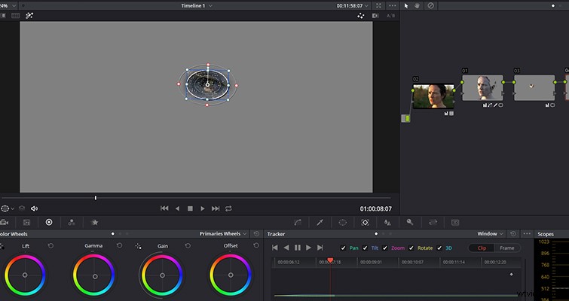The height and width of the screenshot is (301, 569).
Task: Toggle the Rotate tracking checkbox
Action: pyautogui.click(x=411, y=248)
